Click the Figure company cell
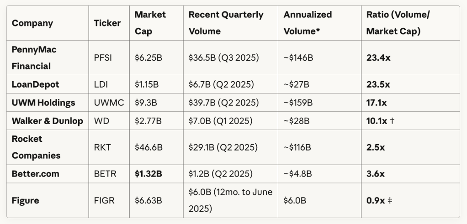 pos(26,200)
